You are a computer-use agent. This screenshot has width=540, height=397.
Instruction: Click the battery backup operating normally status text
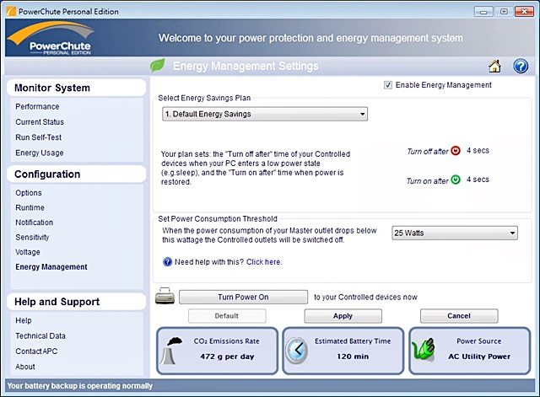[80, 386]
